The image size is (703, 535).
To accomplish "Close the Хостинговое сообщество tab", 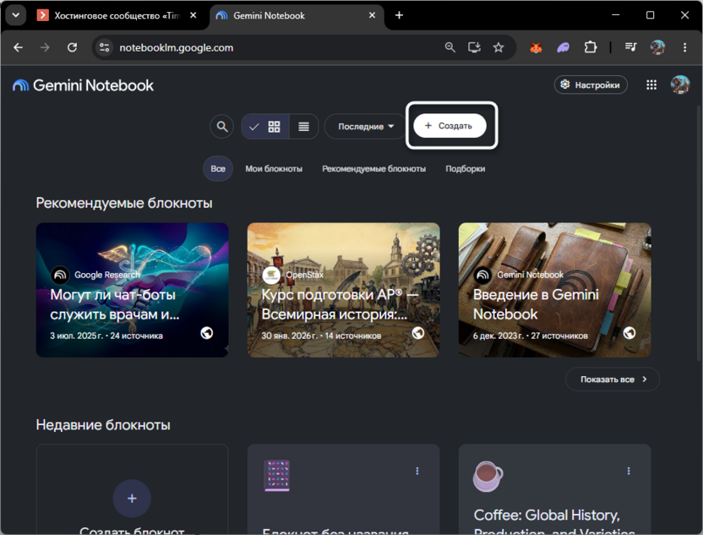I will pos(193,15).
